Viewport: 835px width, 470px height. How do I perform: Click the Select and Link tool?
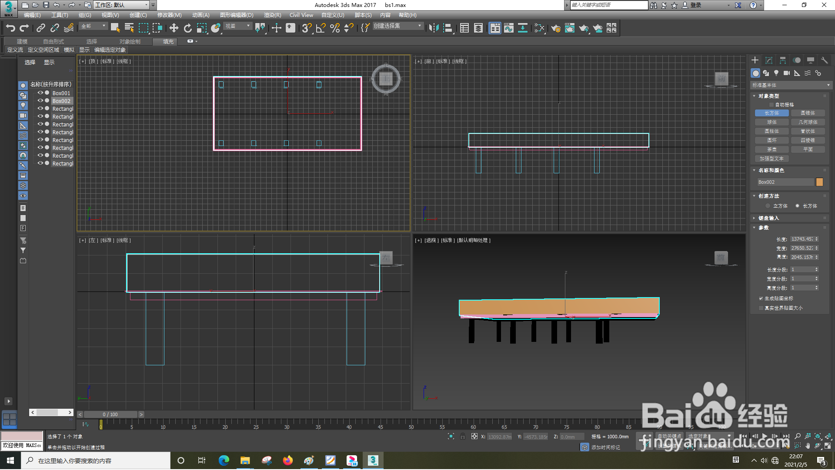click(x=41, y=28)
